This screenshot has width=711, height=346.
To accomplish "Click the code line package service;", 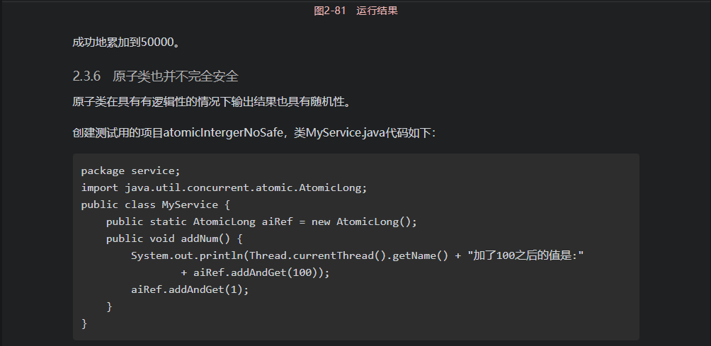I will click(130, 171).
